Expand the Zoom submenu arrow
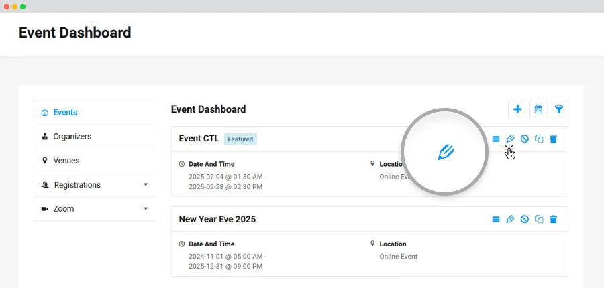 coord(146,209)
